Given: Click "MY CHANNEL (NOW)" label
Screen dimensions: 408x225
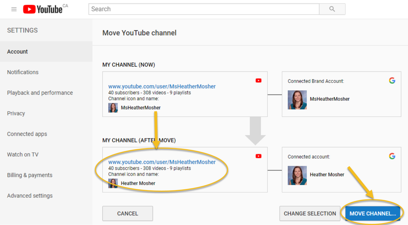Looking at the screenshot, I should pyautogui.click(x=129, y=65).
